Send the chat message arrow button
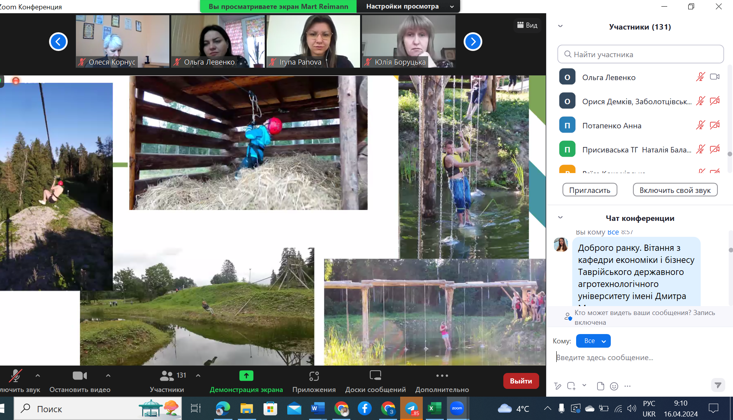 (x=718, y=385)
